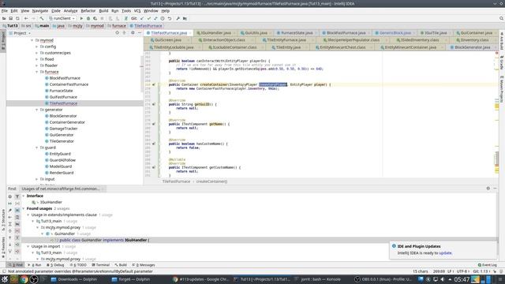The width and height of the screenshot is (505, 284).
Task: Select DamageTracker in project tree
Action: 63,129
